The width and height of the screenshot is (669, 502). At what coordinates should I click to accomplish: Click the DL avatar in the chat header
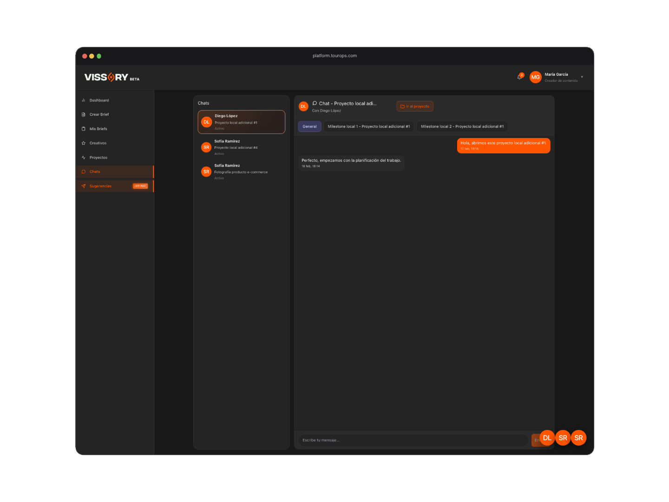[x=303, y=106]
